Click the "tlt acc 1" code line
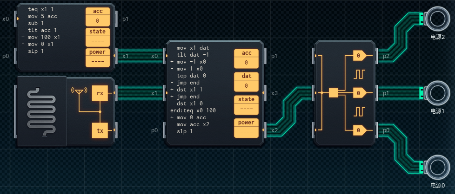The width and height of the screenshot is (455, 194). (42, 30)
